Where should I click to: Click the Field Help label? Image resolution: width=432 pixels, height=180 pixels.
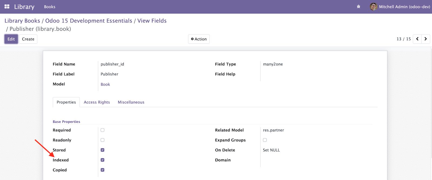225,74
